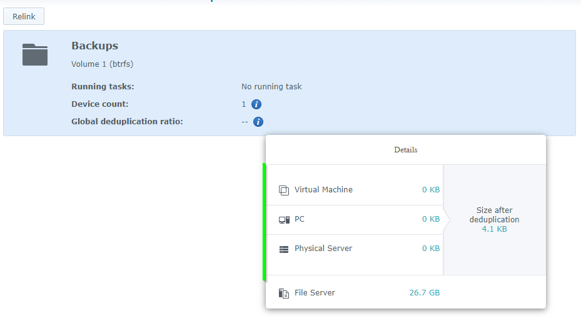The width and height of the screenshot is (581, 326).
Task: Open the Global deduplication ratio info icon
Action: [x=258, y=122]
